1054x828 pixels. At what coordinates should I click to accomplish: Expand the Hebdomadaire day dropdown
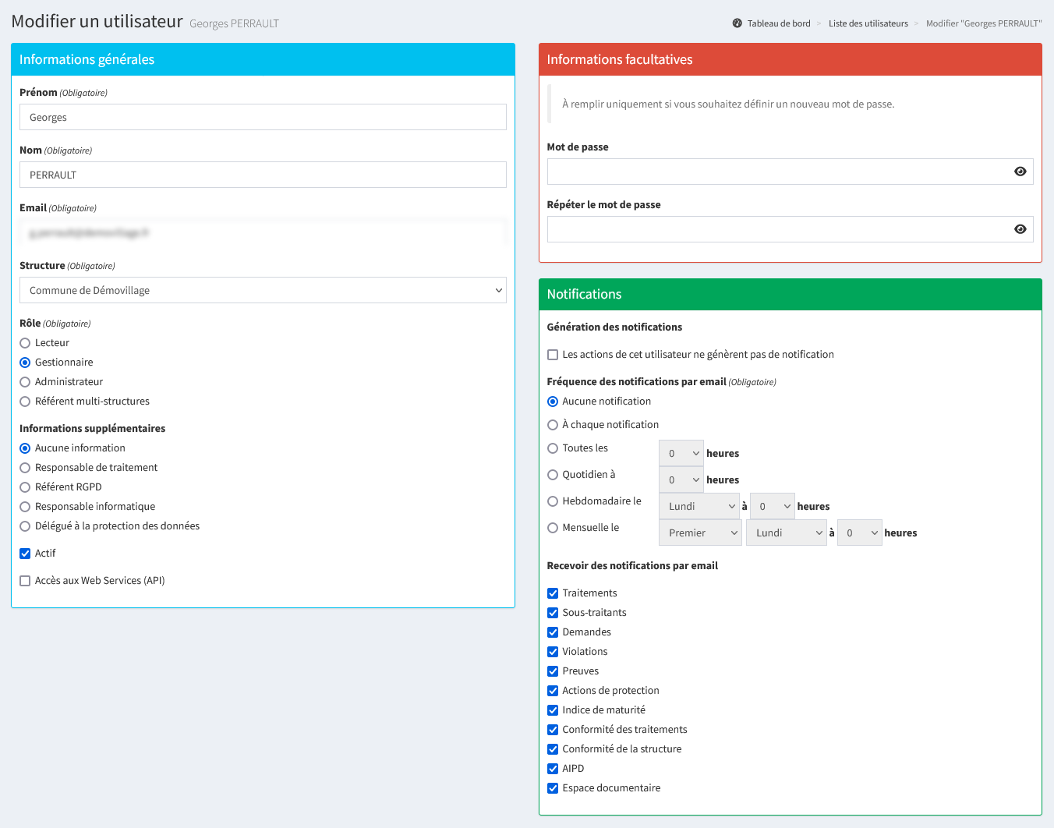699,507
